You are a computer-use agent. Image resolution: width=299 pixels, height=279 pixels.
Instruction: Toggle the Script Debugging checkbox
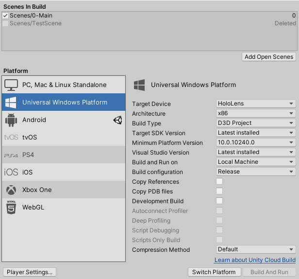click(219, 230)
